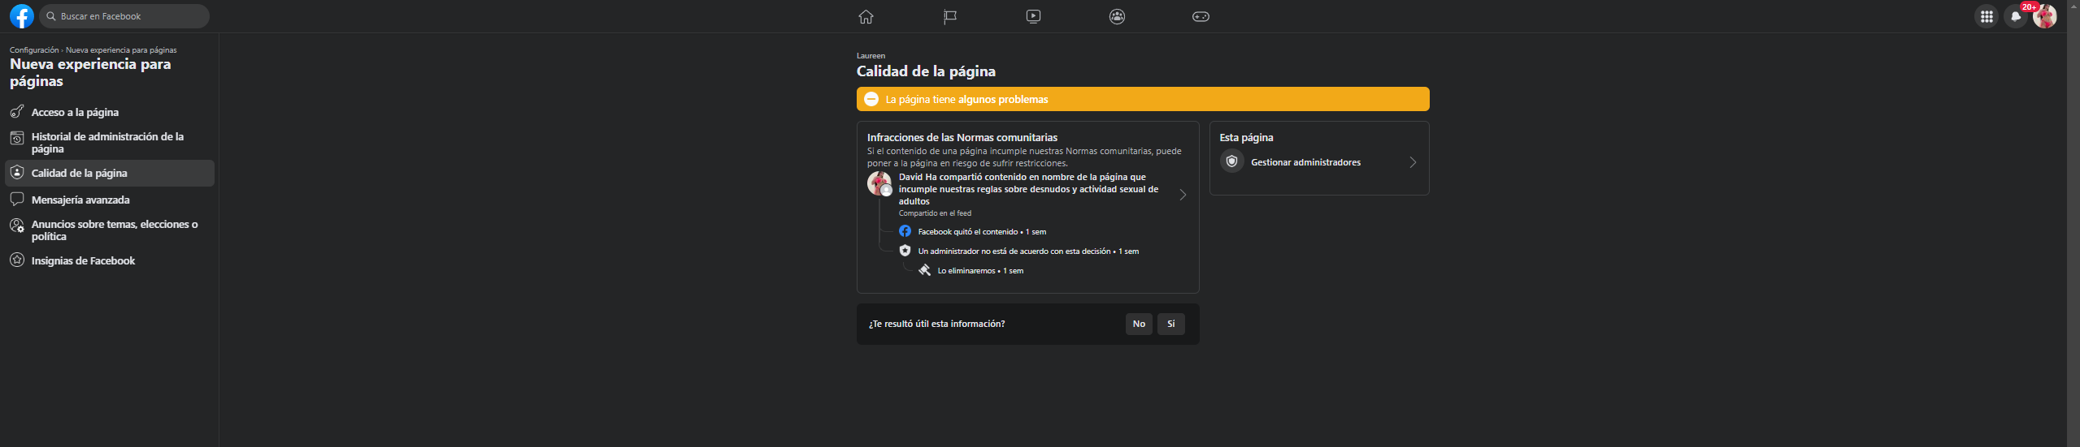This screenshot has height=447, width=2080.
Task: Click 'Un administrador no está de acuerdo' text
Action: [1028, 251]
